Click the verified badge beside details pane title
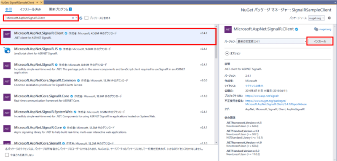The image size is (337, 161). click(x=297, y=29)
